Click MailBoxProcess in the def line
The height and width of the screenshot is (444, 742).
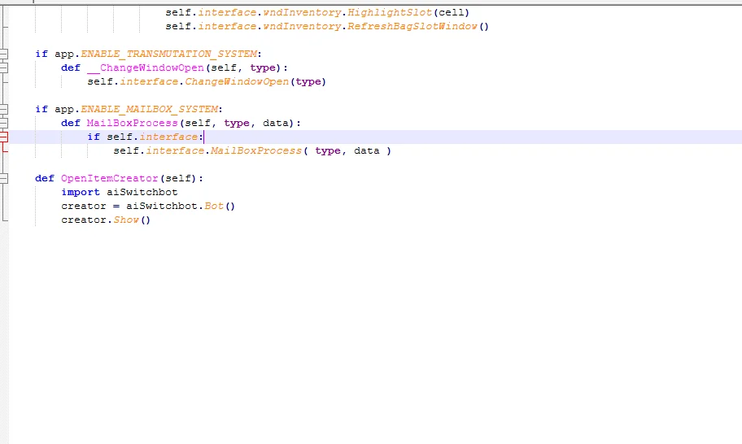point(132,123)
